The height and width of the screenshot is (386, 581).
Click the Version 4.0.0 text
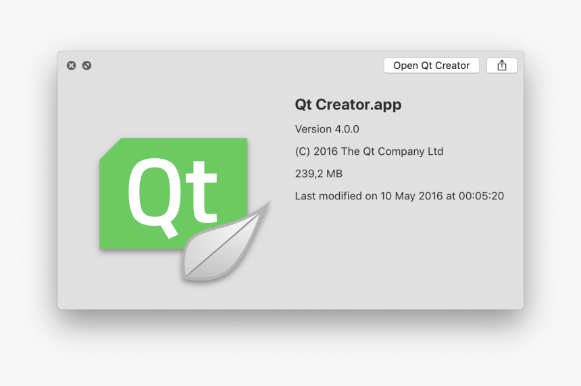[x=327, y=129]
